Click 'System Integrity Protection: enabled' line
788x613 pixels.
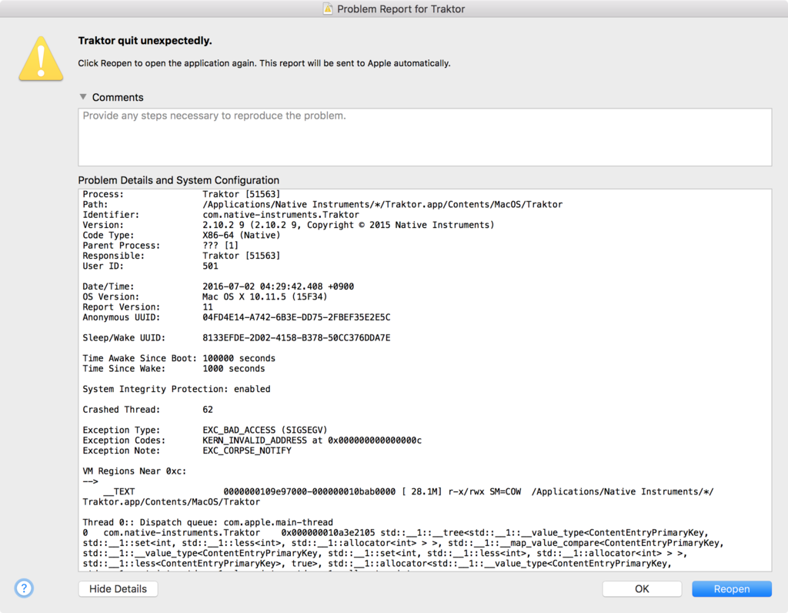click(176, 389)
